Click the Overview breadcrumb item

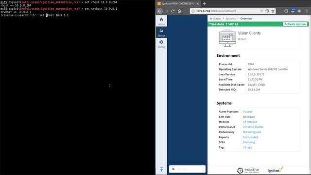(246, 18)
